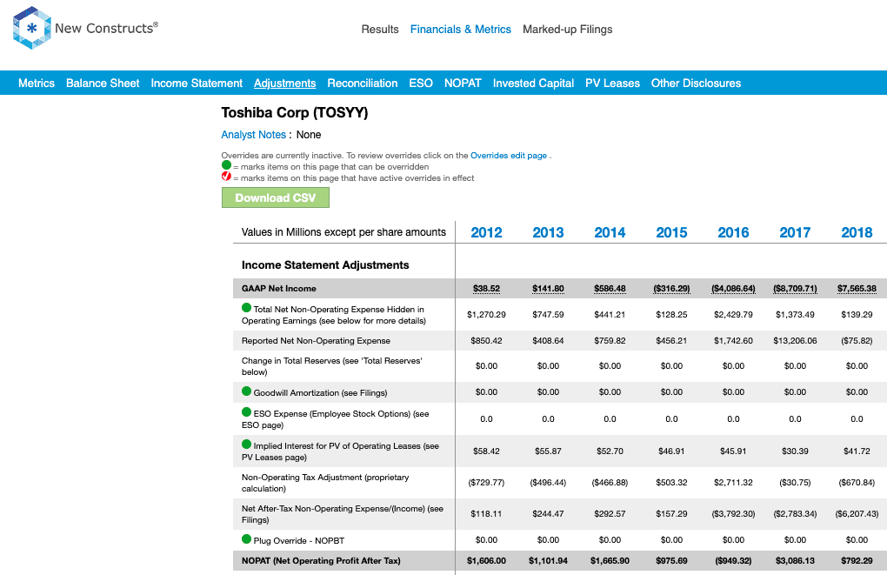This screenshot has height=575, width=887.
Task: Open Marked-up Filings section
Action: point(567,30)
